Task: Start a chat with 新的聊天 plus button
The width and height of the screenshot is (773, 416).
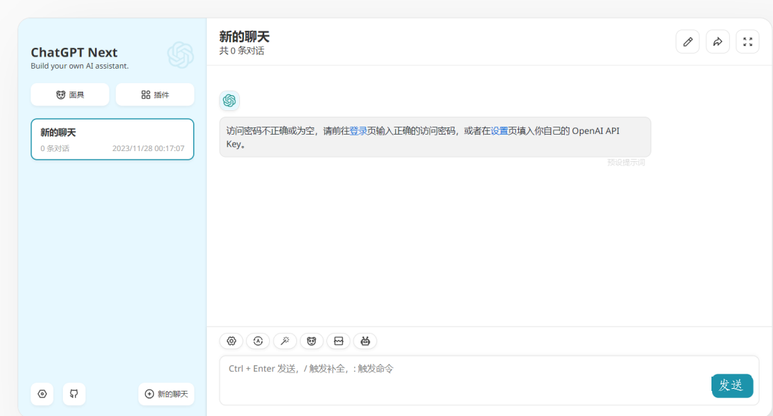Action: pos(166,394)
